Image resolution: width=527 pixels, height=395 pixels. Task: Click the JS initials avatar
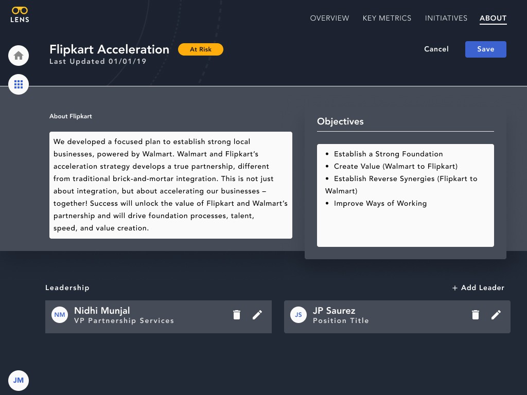(x=298, y=315)
